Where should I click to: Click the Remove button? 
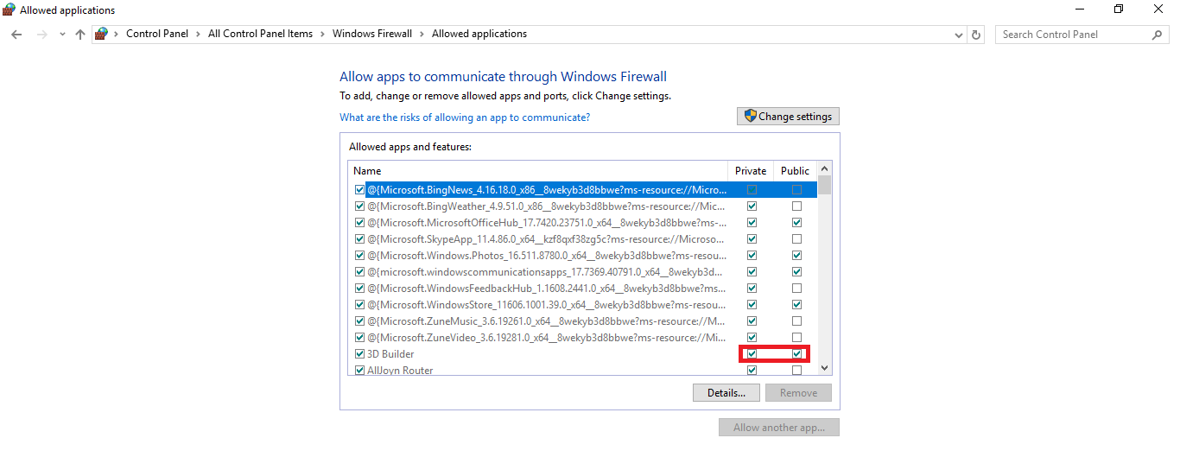click(798, 393)
